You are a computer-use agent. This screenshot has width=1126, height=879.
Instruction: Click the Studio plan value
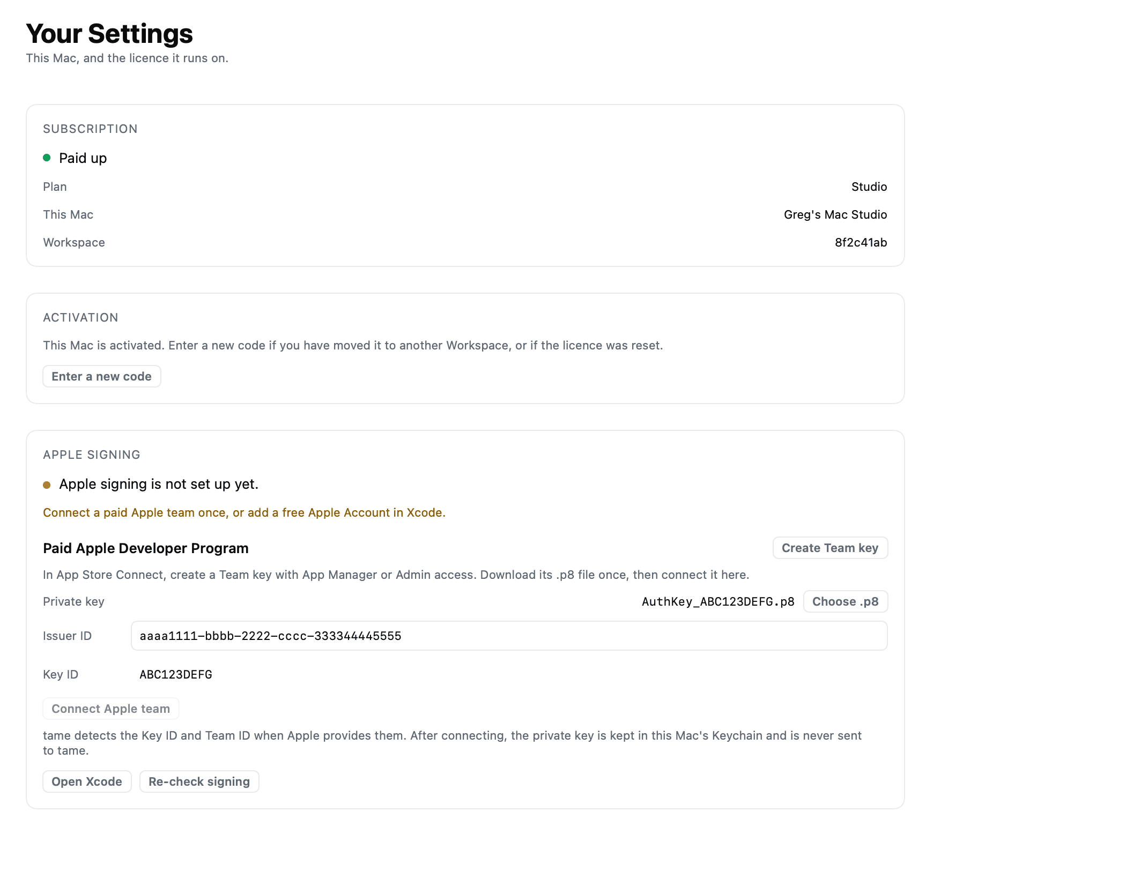coord(869,187)
